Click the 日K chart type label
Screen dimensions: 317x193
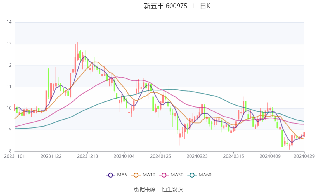(x=205, y=6)
